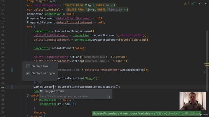Screen dimensions: 209x117
Task: Click the 'try' keyword on line 18
Action: coord(29,27)
